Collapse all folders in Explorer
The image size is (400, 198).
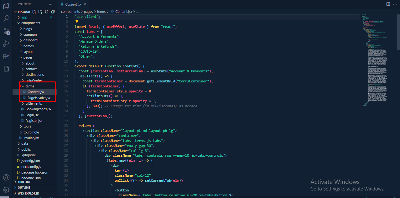tap(53, 12)
